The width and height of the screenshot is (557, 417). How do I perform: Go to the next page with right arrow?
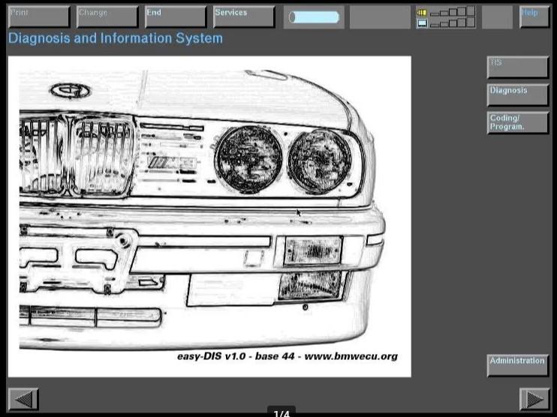pyautogui.click(x=535, y=400)
